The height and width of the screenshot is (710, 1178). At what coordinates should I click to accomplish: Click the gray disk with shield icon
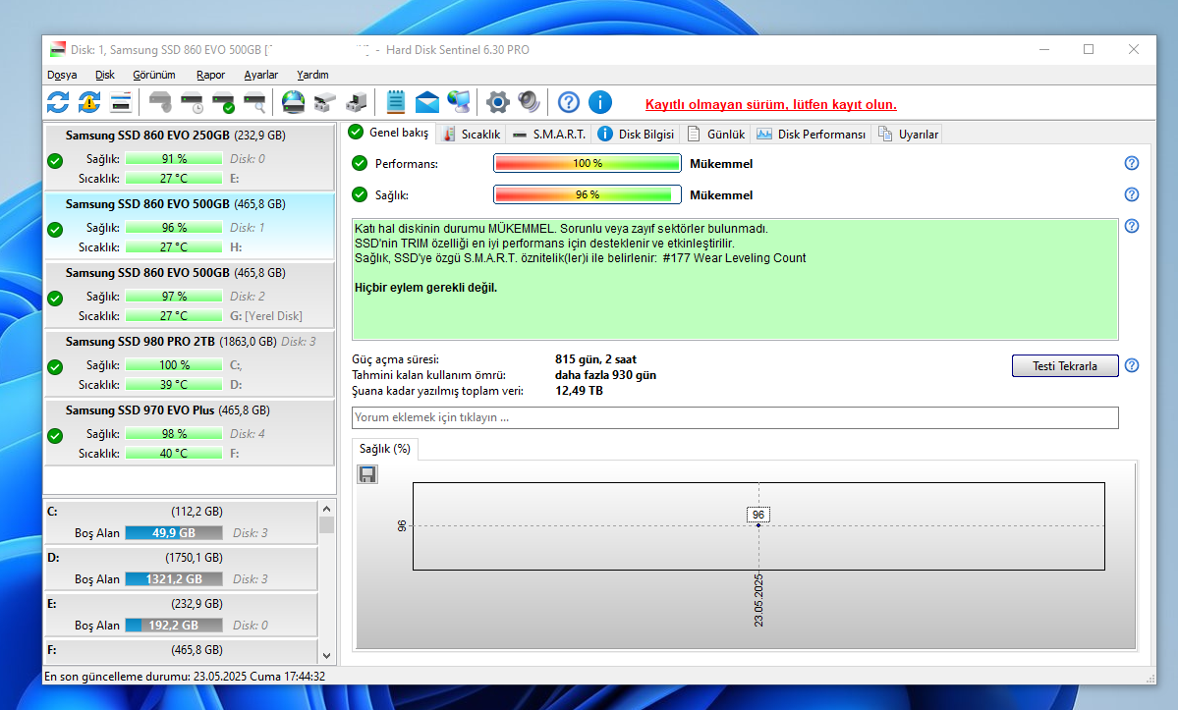tap(160, 102)
